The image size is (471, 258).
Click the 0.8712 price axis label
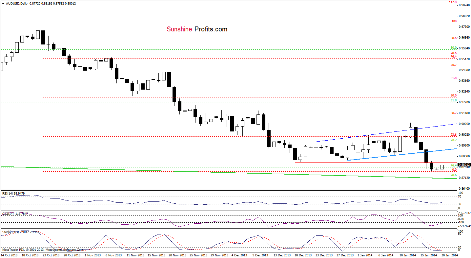point(464,178)
